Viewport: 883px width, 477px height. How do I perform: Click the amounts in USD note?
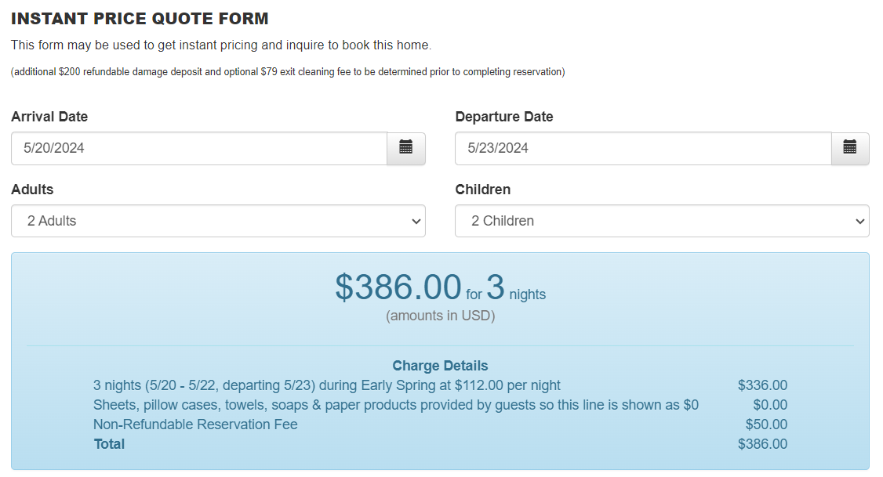pyautogui.click(x=440, y=316)
